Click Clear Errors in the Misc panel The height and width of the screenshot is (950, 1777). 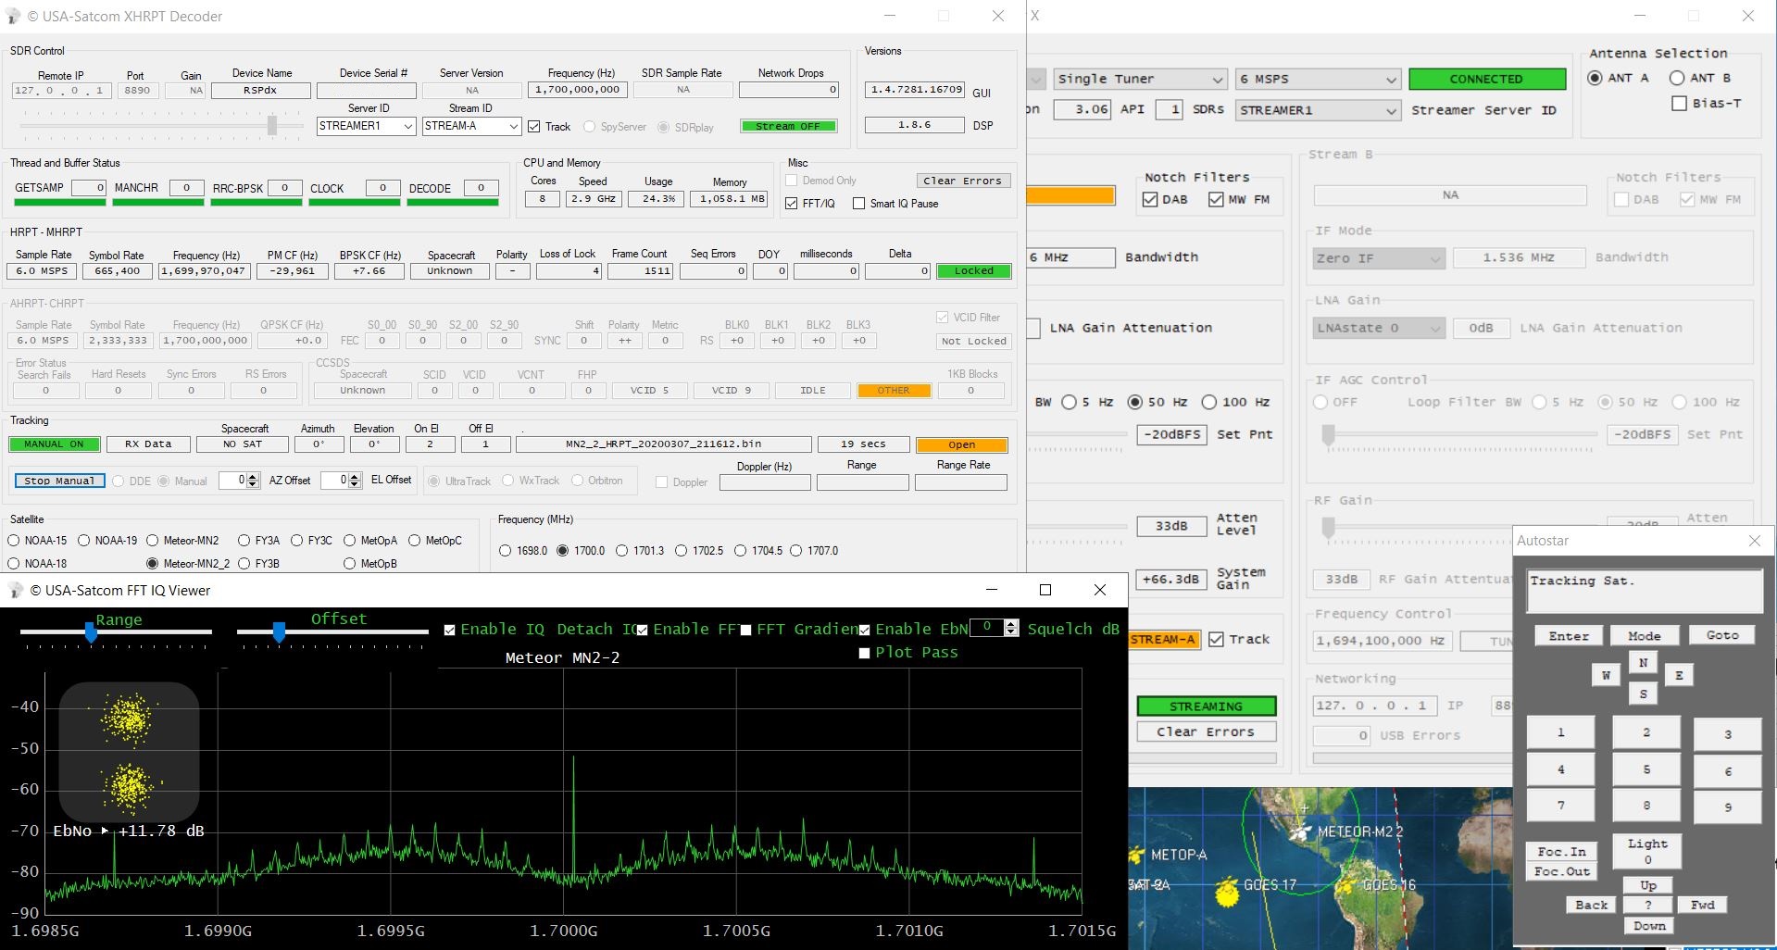962,181
